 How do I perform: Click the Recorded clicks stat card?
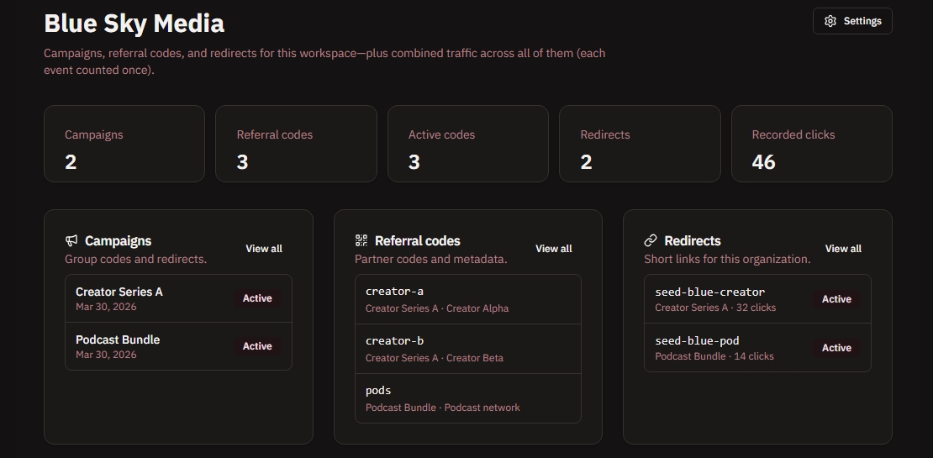click(811, 144)
